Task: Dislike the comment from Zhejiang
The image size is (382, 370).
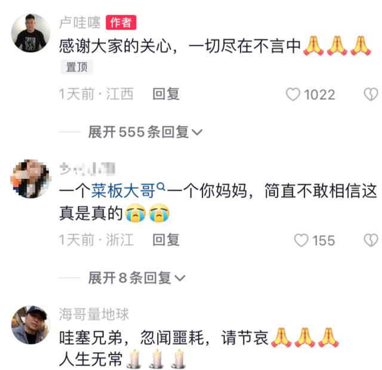Action: click(371, 240)
